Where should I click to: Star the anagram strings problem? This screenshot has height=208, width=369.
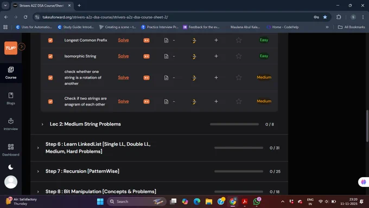point(239,101)
